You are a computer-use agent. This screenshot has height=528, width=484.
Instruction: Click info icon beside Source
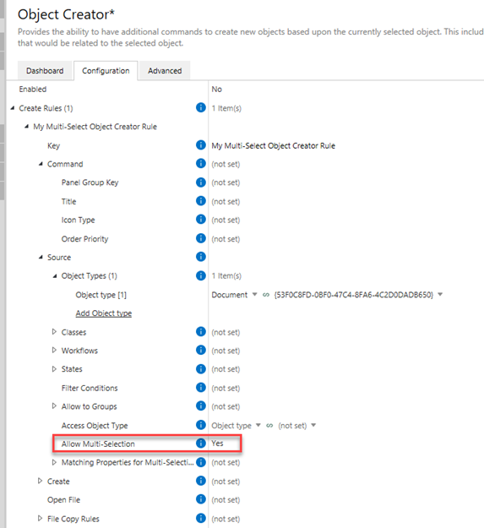pyautogui.click(x=200, y=257)
